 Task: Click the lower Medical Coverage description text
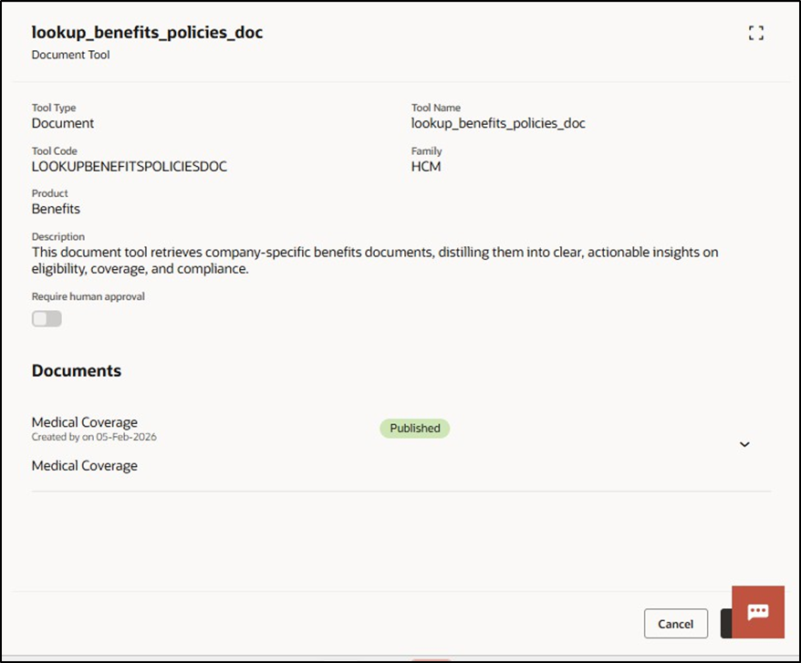pyautogui.click(x=85, y=466)
